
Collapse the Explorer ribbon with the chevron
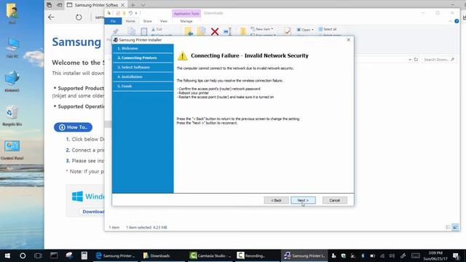coord(450,21)
